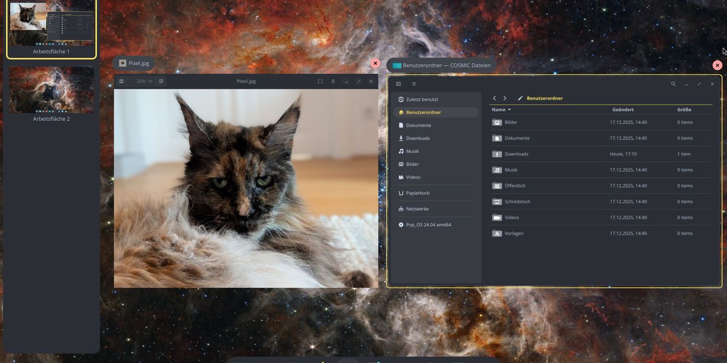Go back with the left arrow in file manager
This screenshot has width=727, height=363.
[x=494, y=98]
